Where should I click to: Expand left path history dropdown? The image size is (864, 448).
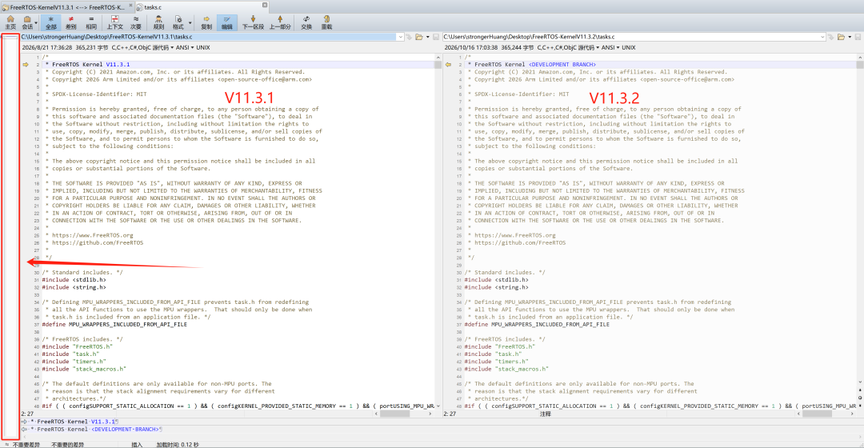(401, 37)
